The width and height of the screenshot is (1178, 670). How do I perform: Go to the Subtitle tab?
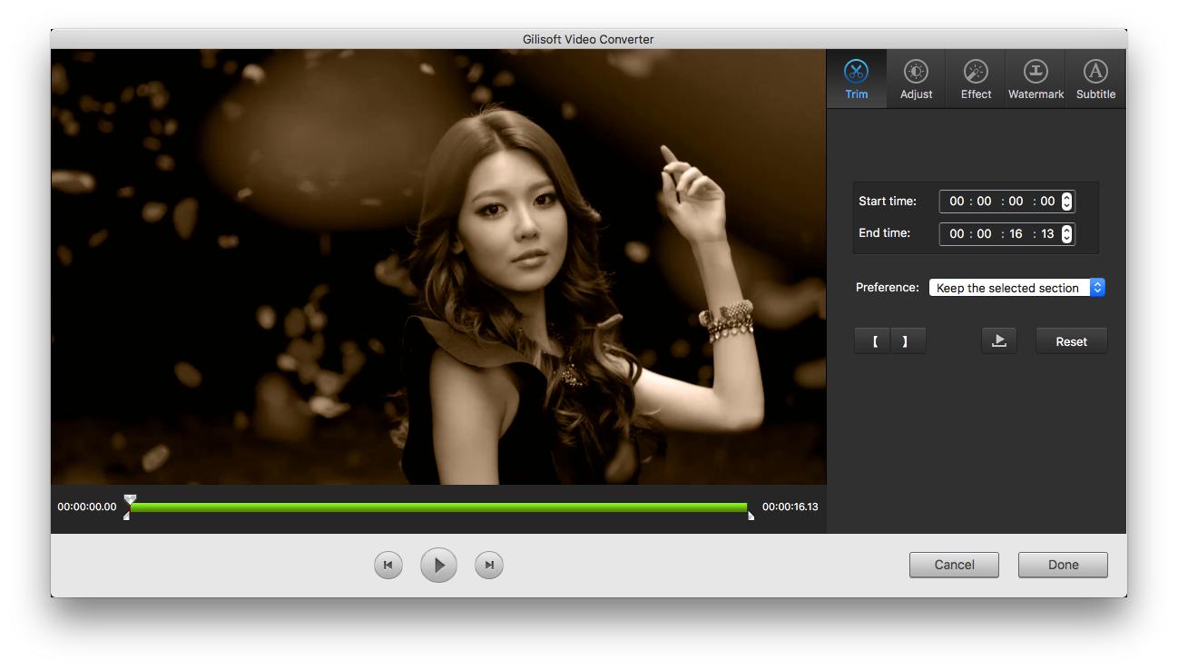1095,79
